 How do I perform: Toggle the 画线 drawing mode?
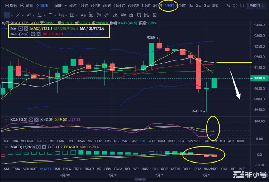point(42,6)
